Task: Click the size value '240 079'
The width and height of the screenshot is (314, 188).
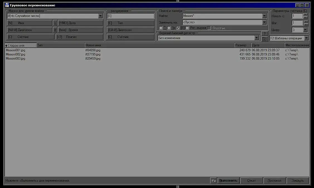Action: 245,50
